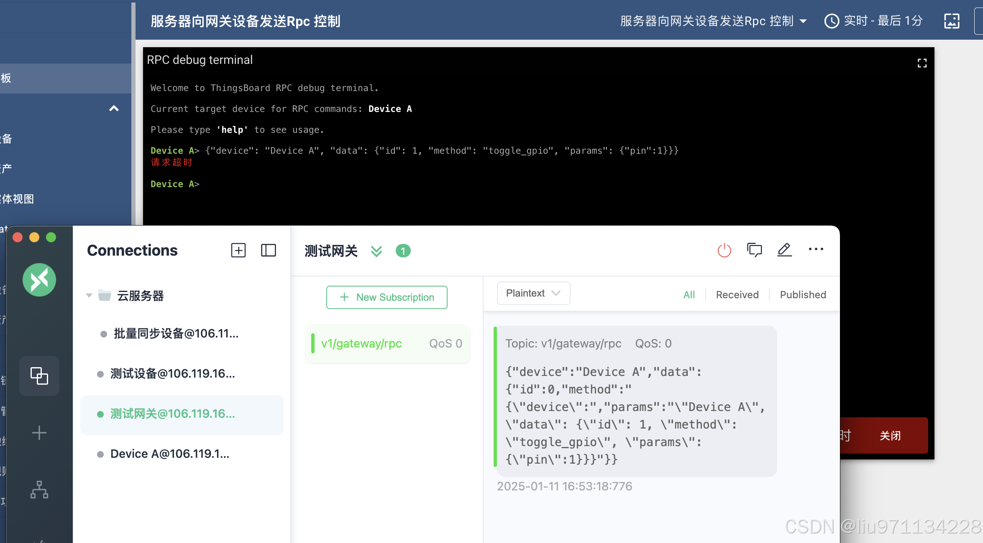The height and width of the screenshot is (543, 983).
Task: Open new window chat icon
Action: pyautogui.click(x=755, y=250)
